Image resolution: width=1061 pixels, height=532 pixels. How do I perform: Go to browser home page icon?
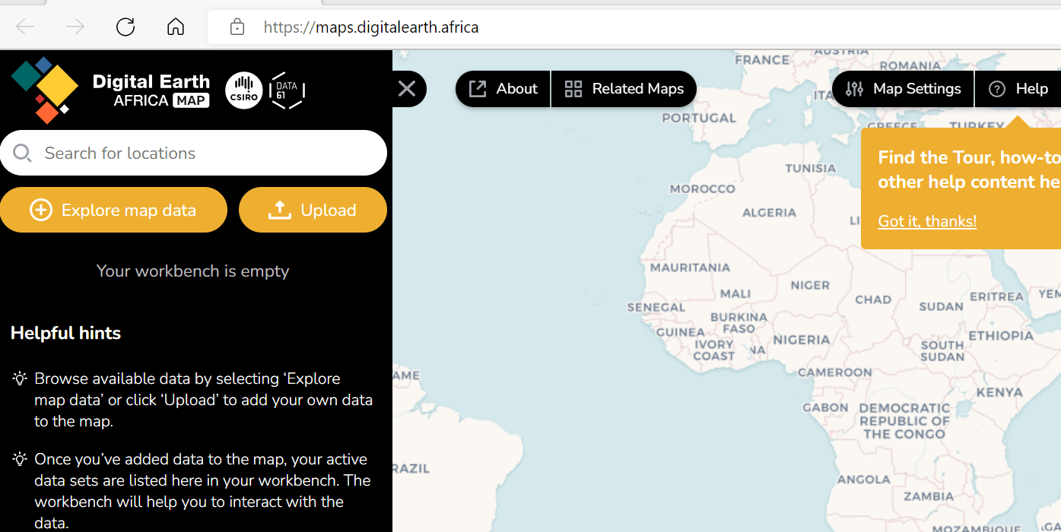coord(176,27)
